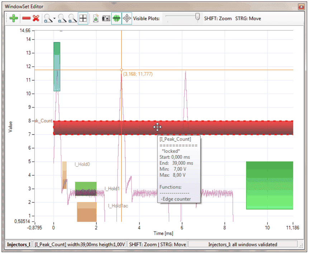Click the zoom-fit magnifier icon

click(48, 18)
